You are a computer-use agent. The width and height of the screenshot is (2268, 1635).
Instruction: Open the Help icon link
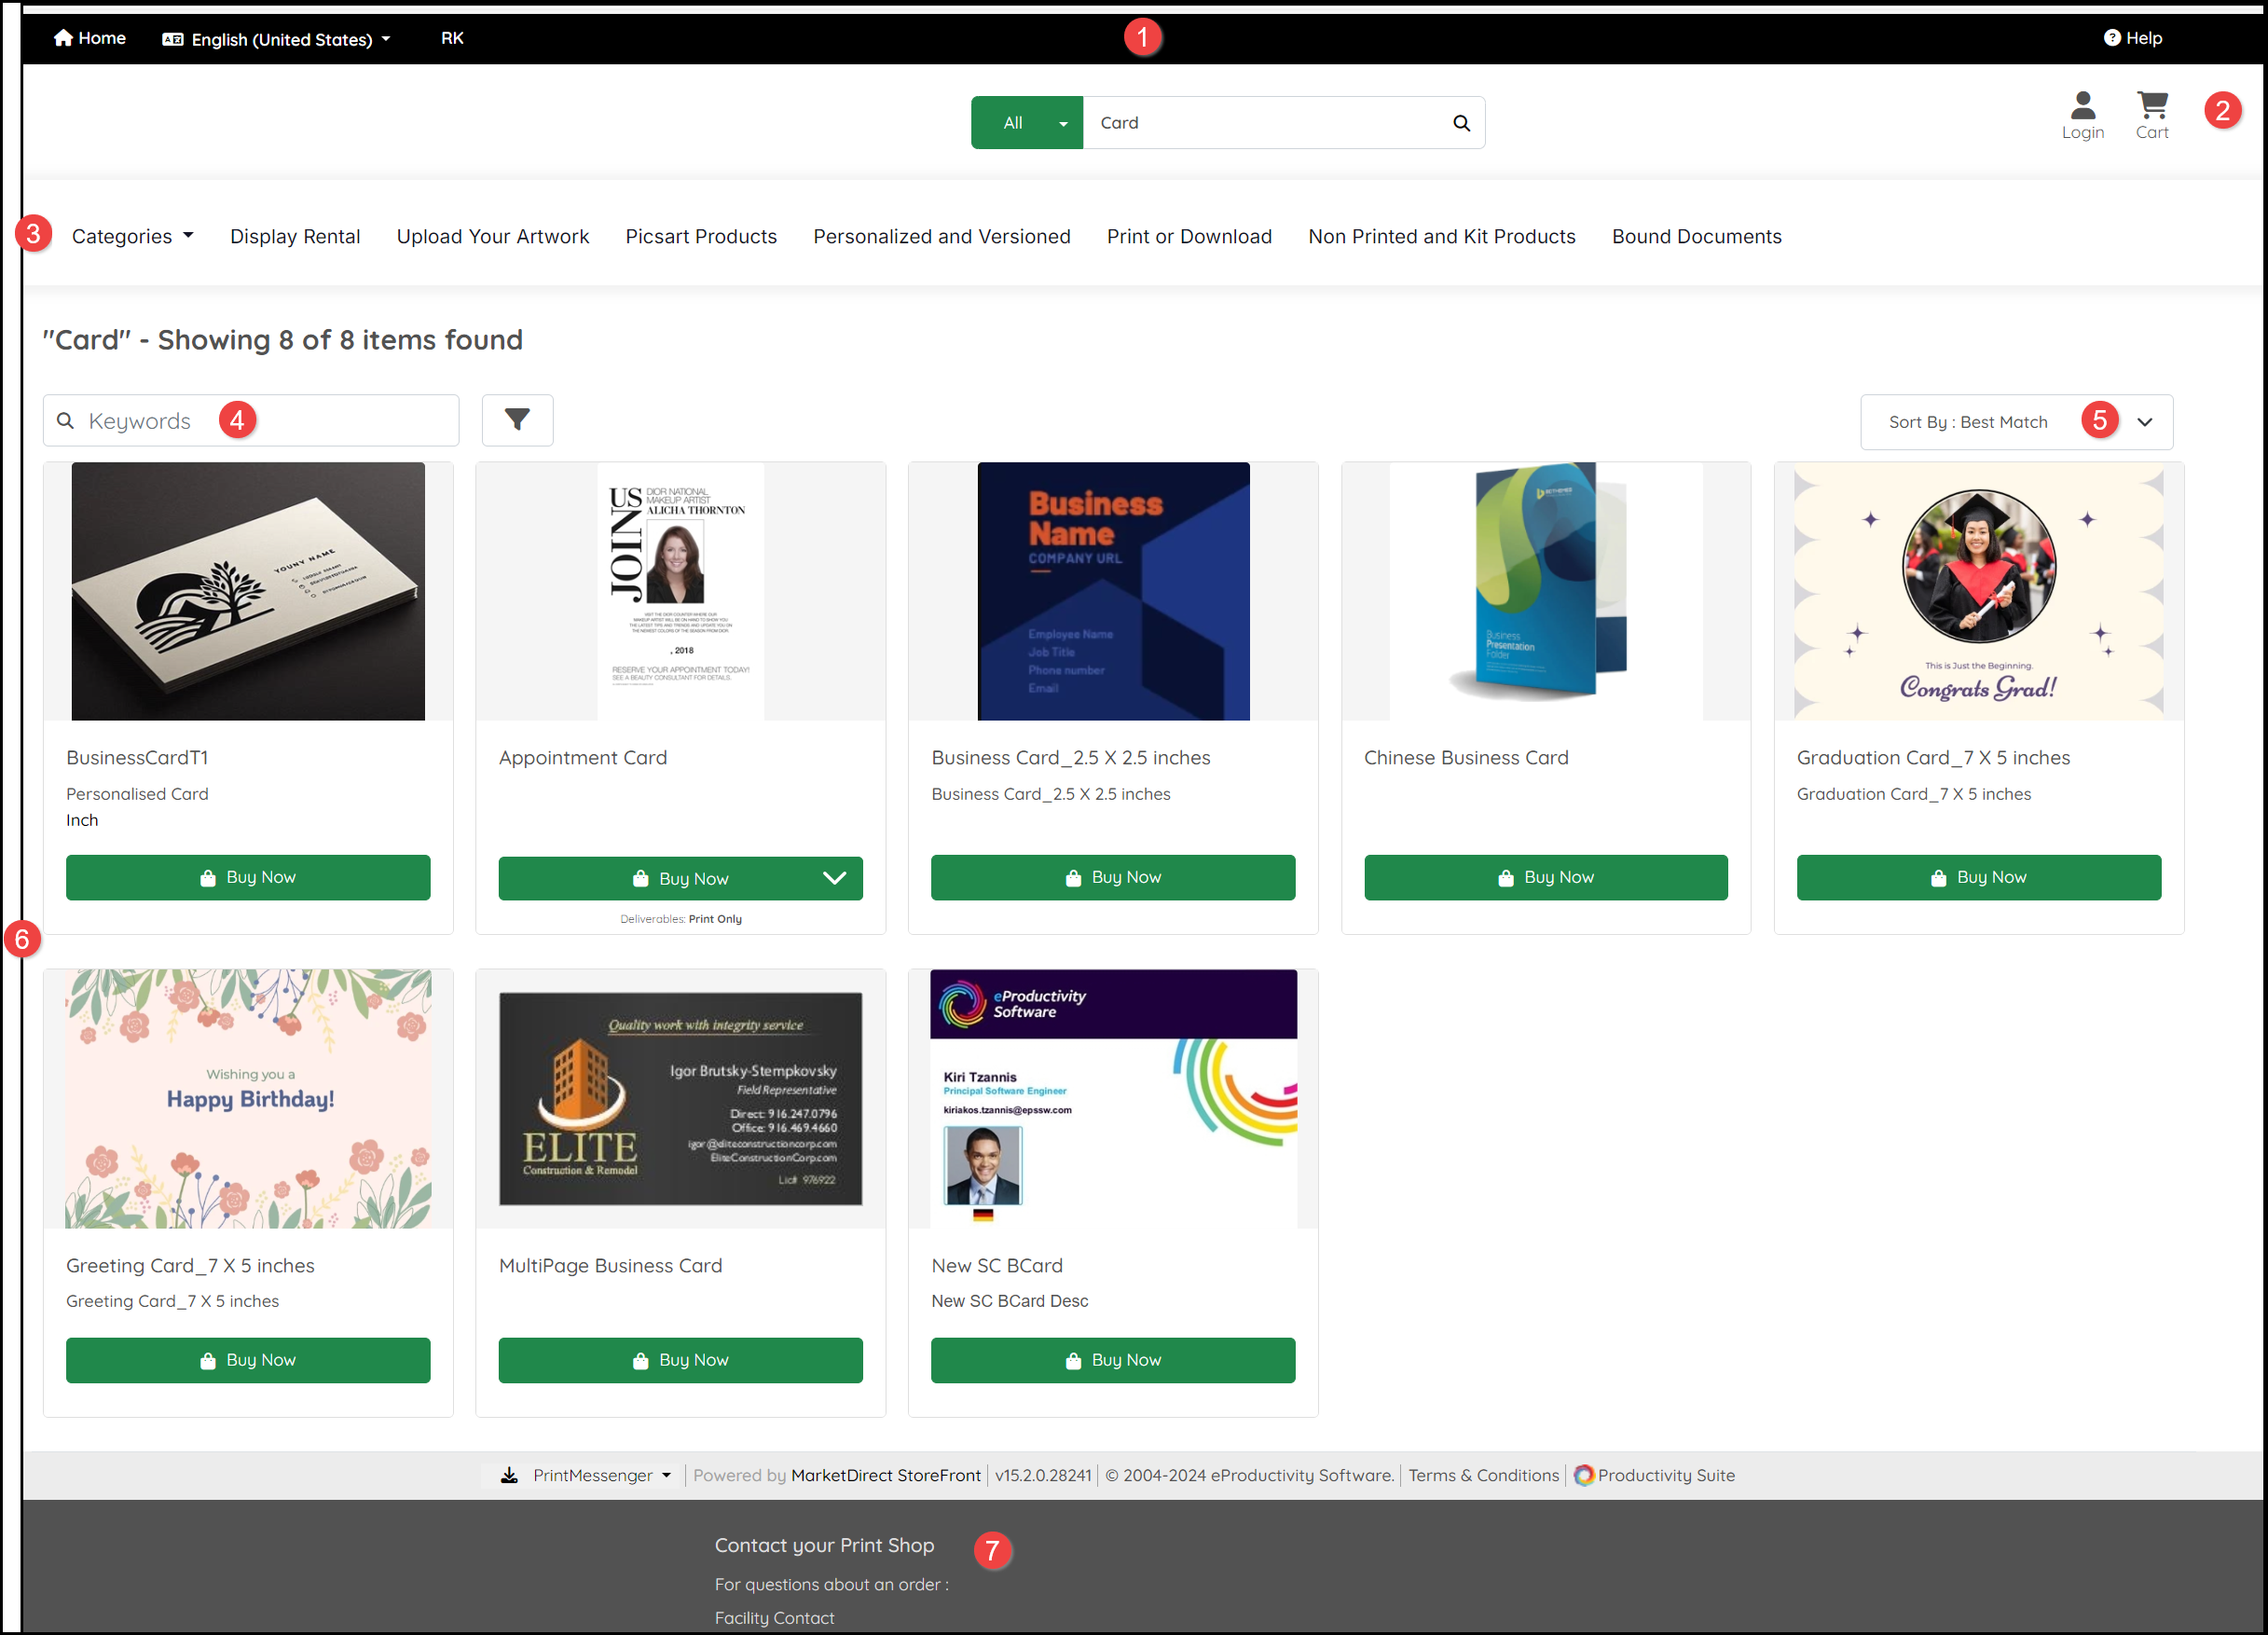2111,38
